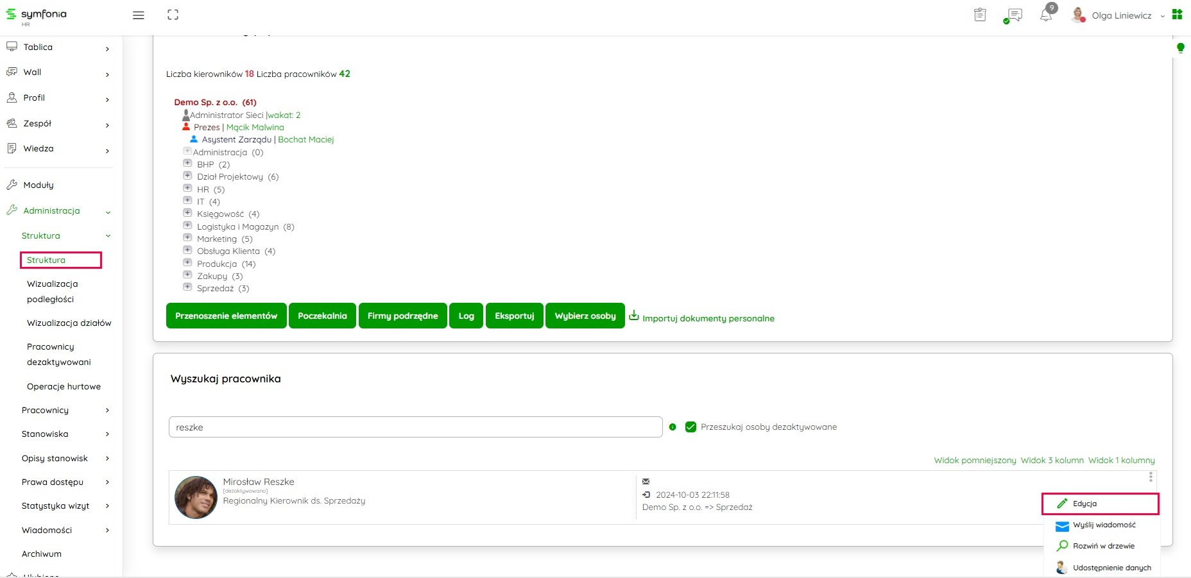Choose Rozwiń w drzewie menu option

pyautogui.click(x=1103, y=546)
